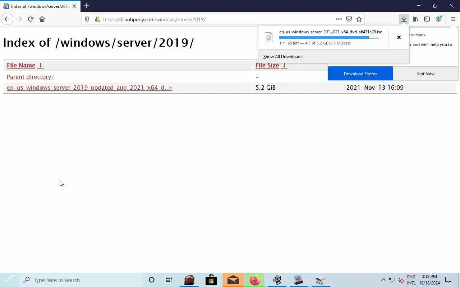The height and width of the screenshot is (287, 460).
Task: Open the Mail app on taskbar
Action: point(233,280)
